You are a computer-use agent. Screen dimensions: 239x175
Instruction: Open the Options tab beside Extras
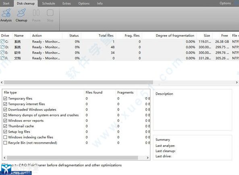pos(84,3)
